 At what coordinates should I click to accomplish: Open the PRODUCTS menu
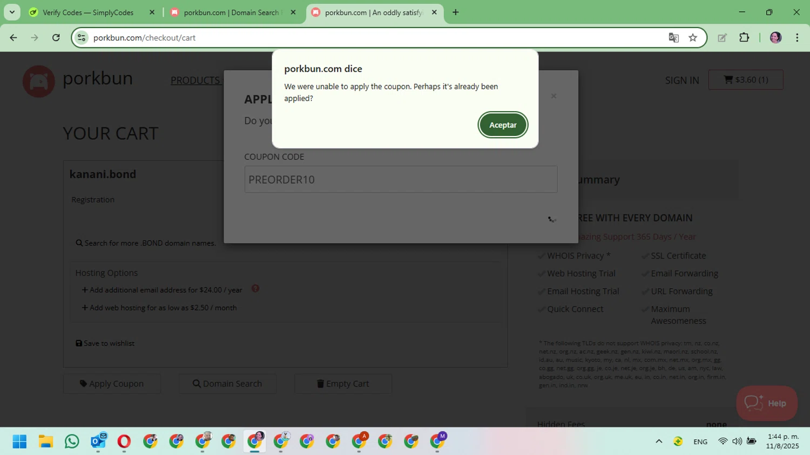(195, 80)
